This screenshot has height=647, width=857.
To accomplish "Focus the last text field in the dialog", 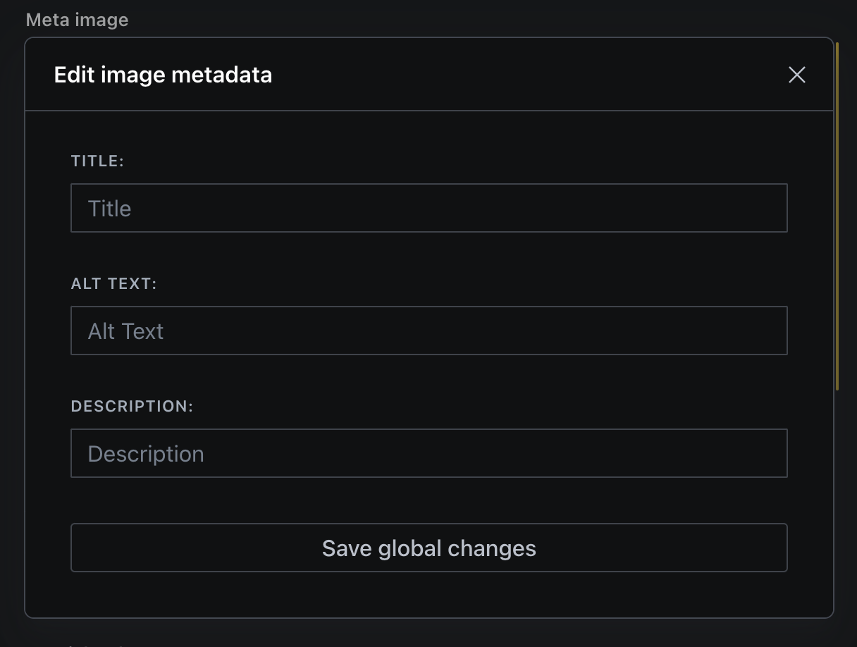I will coord(428,453).
